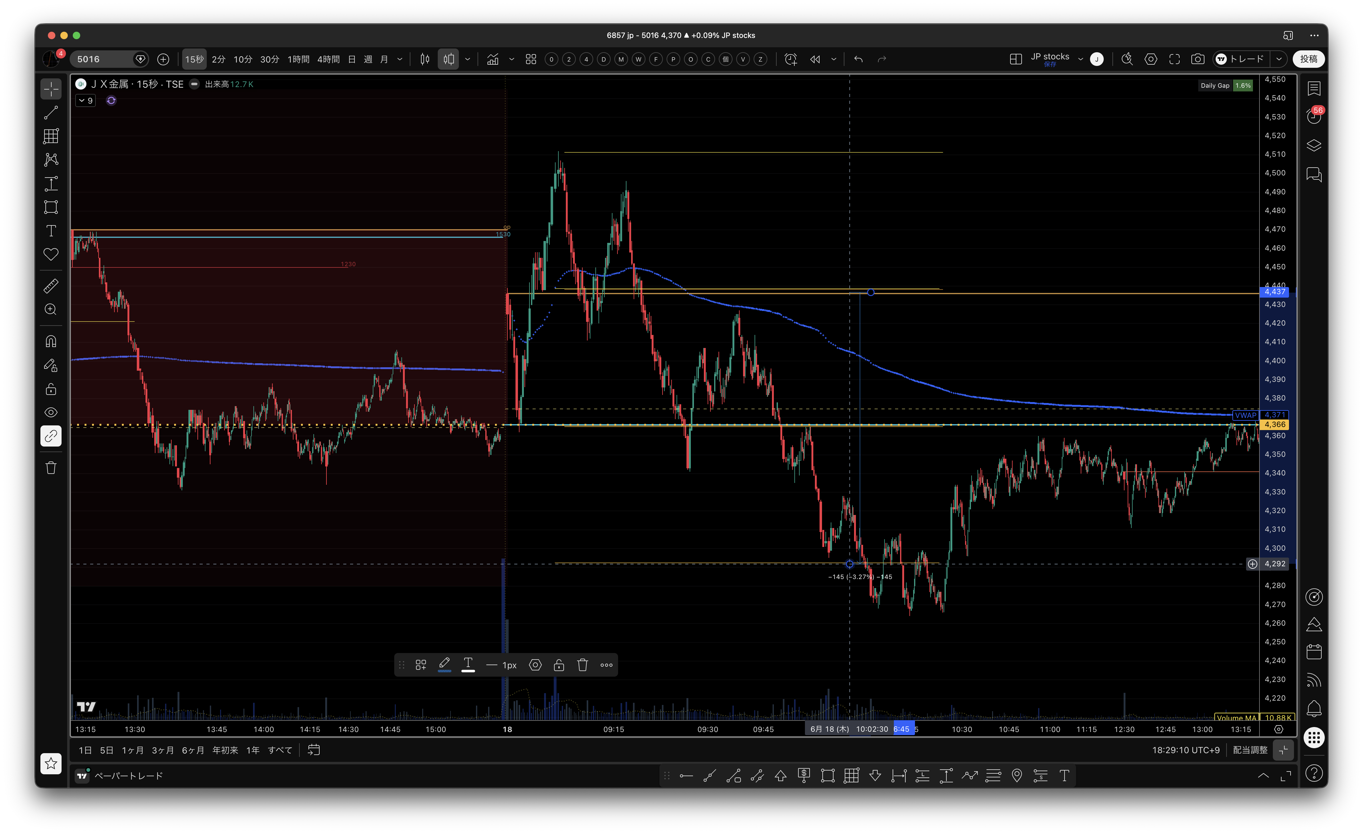The image size is (1363, 834).
Task: Open bar replay rewind tool
Action: pyautogui.click(x=815, y=59)
